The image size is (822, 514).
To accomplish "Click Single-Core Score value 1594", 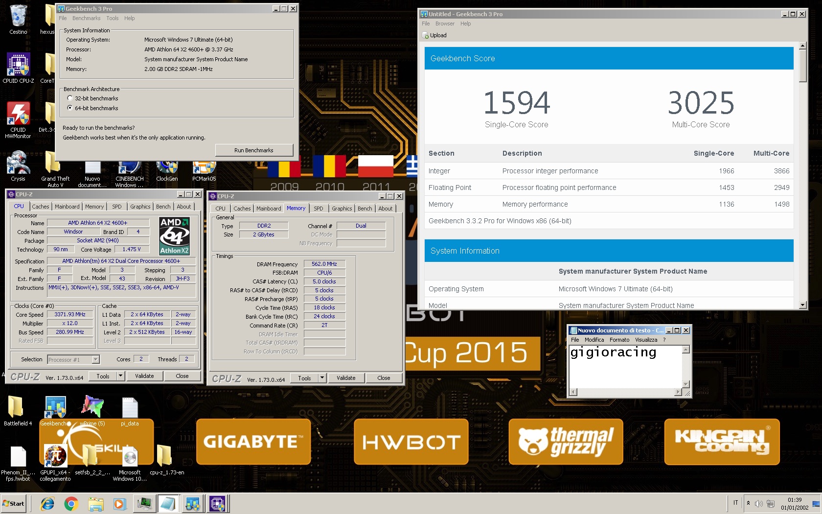I will [517, 102].
